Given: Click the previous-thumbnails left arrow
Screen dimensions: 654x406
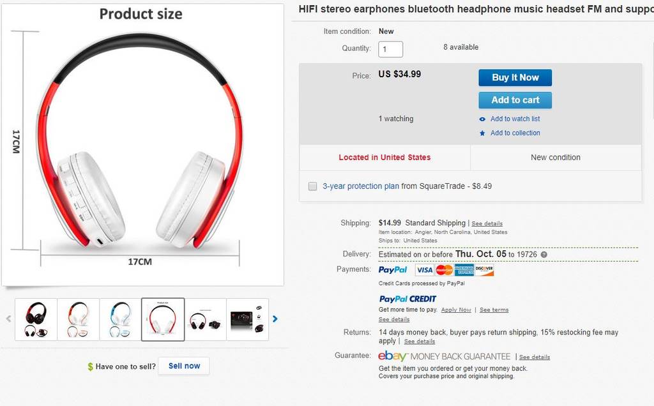Looking at the screenshot, I should [x=8, y=319].
